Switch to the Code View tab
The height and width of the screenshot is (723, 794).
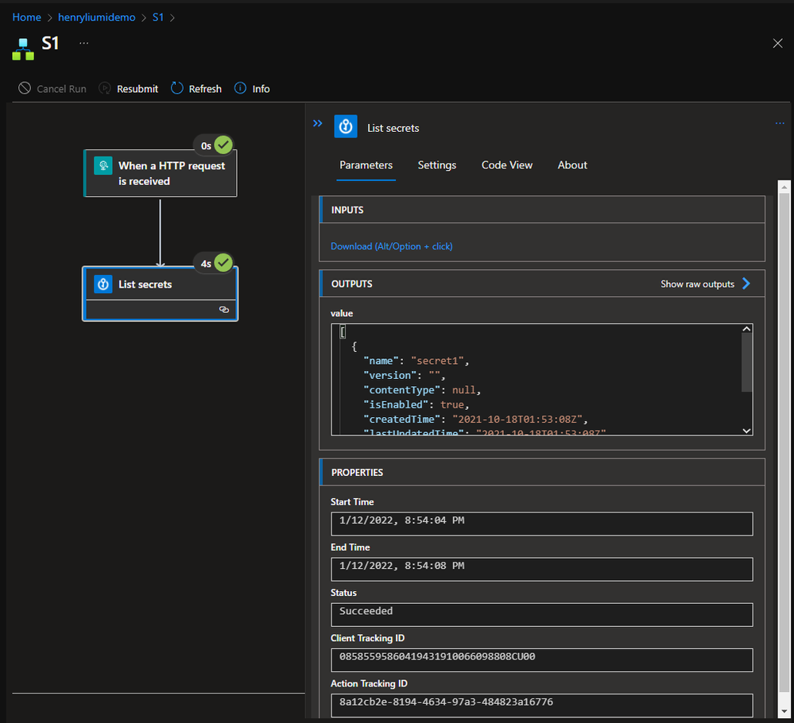pyautogui.click(x=506, y=165)
